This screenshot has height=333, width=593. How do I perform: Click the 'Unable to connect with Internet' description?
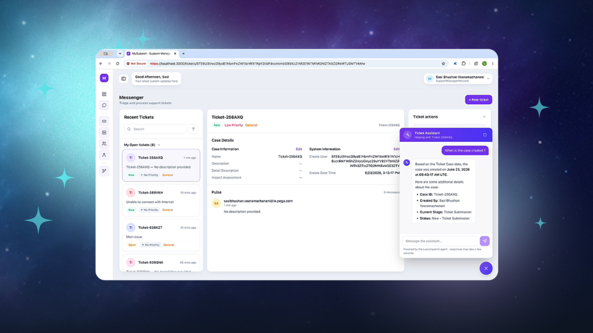point(149,202)
